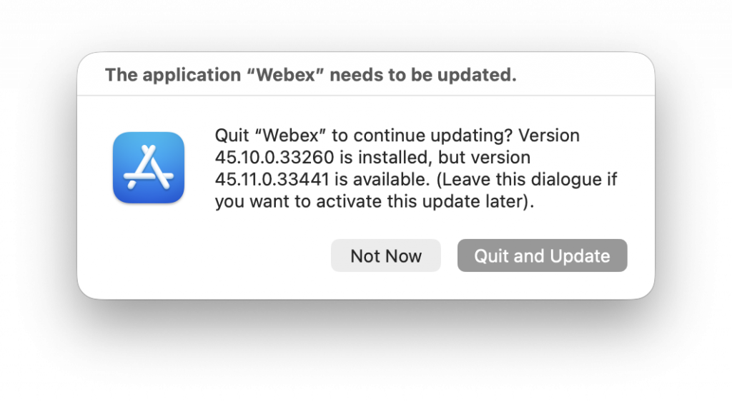Click the Quit and Update button
This screenshot has width=732, height=401.
pyautogui.click(x=542, y=255)
